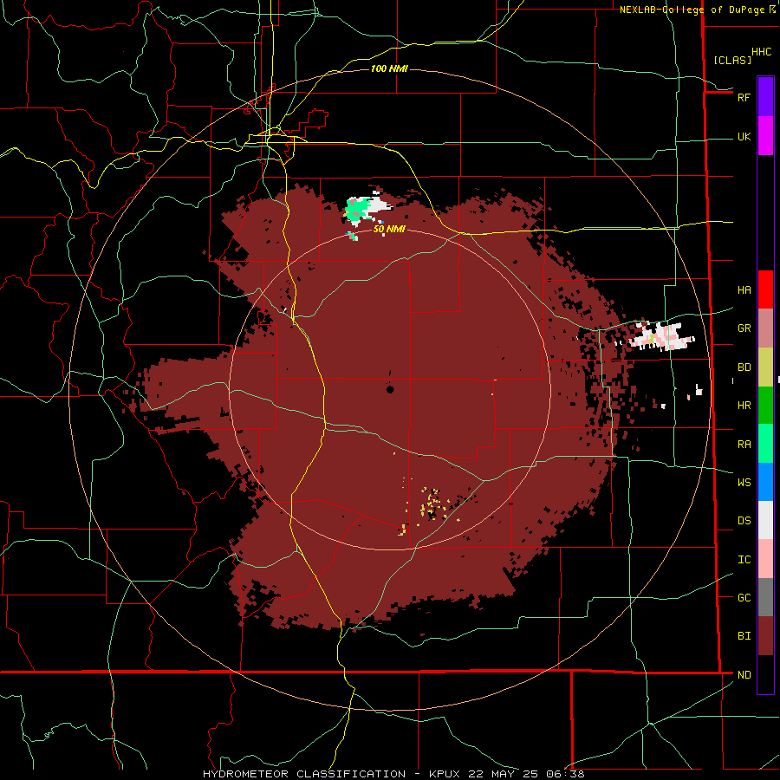
Task: Select the yellow BD big drops swatch
Action: 765,367
